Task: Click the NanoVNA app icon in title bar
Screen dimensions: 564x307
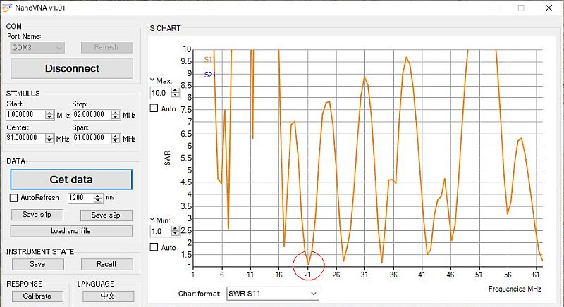Action: point(7,7)
